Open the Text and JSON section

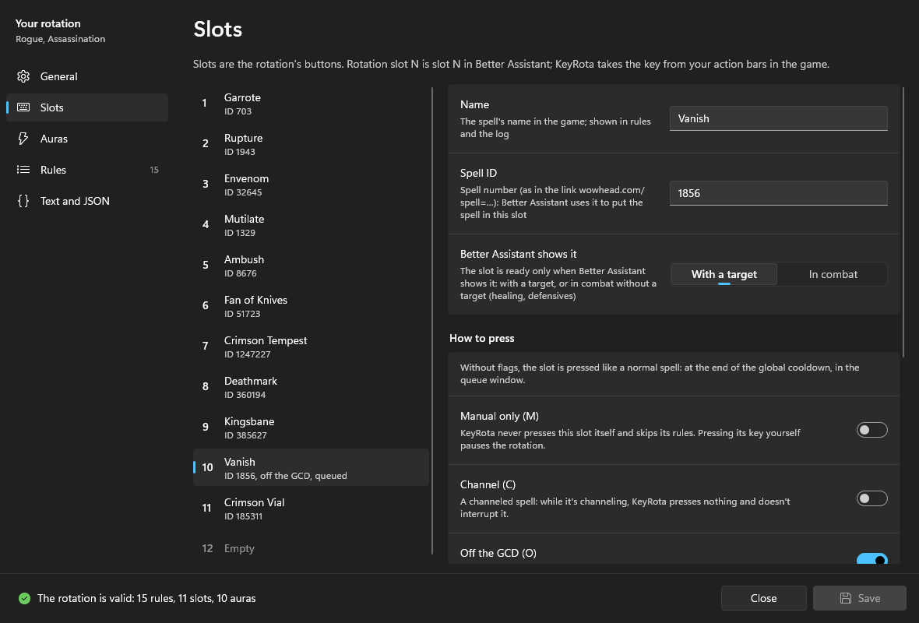(x=86, y=201)
